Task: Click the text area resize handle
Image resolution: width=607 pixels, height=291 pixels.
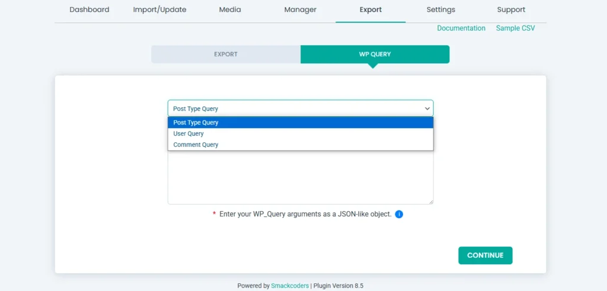Action: pyautogui.click(x=430, y=202)
